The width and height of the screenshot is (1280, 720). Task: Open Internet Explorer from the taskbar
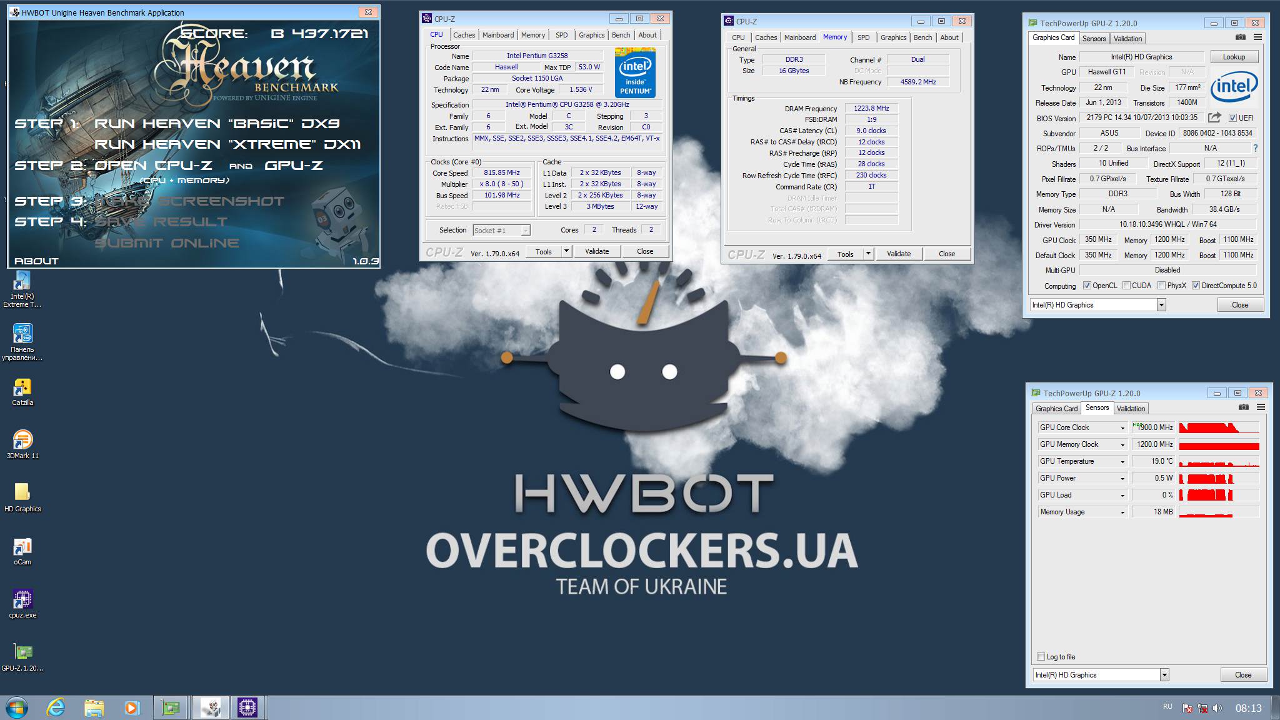coord(56,707)
